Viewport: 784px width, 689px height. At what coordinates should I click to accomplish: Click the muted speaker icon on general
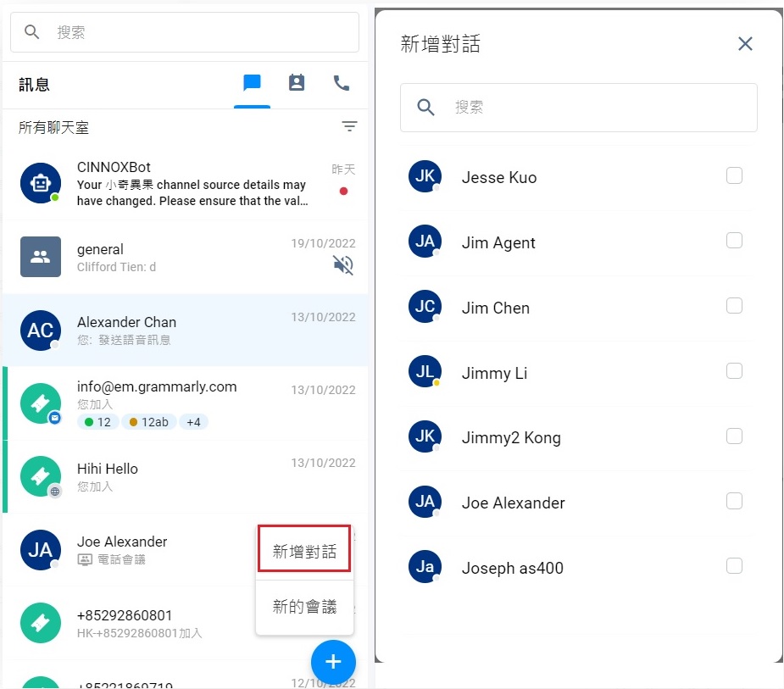click(343, 264)
